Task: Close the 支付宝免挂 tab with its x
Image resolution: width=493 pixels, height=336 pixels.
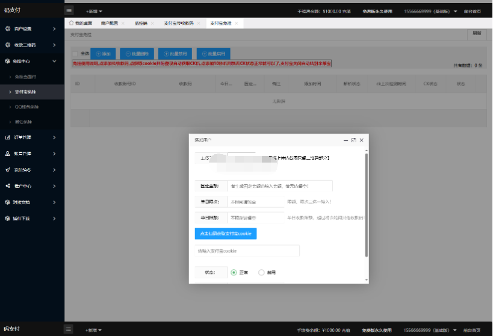Action: (237, 23)
